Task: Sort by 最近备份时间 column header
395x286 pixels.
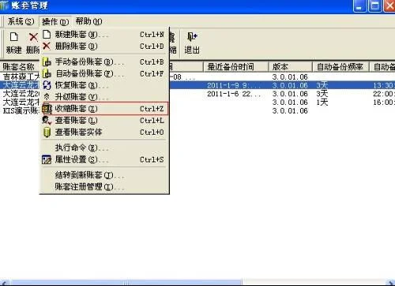Action: click(x=235, y=67)
